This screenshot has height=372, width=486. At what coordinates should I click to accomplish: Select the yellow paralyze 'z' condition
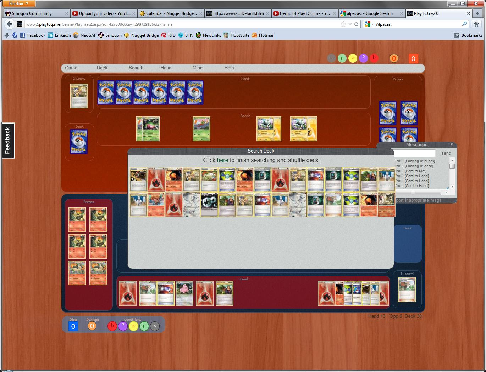pos(133,326)
